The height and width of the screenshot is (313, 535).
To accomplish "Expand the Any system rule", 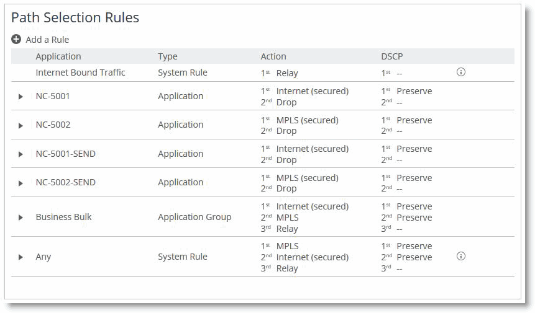I will (21, 257).
